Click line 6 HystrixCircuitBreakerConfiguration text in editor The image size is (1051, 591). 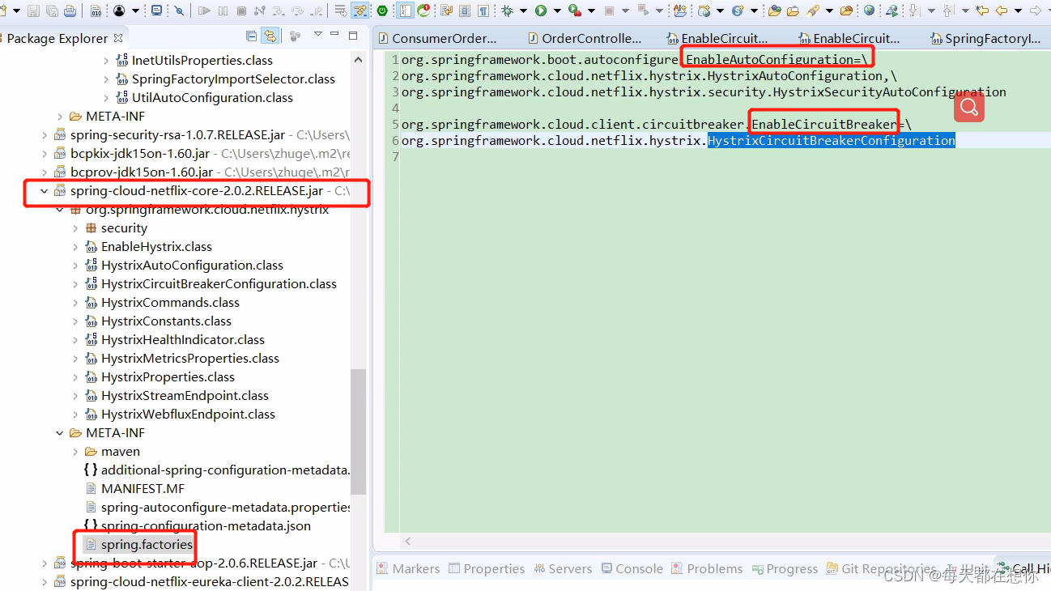tap(832, 141)
